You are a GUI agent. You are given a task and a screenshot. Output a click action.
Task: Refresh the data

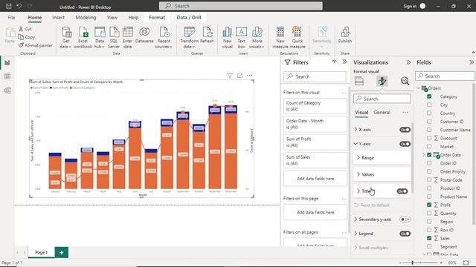click(x=207, y=35)
